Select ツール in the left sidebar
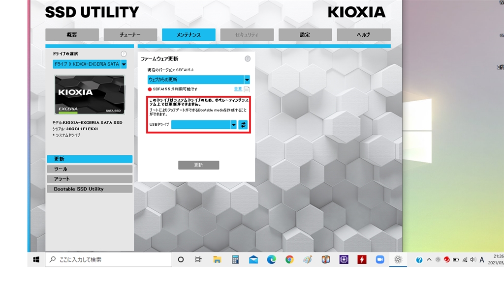Screen dimensions: 504x283 (x=90, y=169)
